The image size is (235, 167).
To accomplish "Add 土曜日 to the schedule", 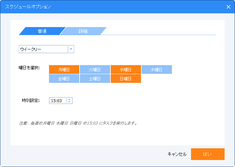I will coord(95,78).
